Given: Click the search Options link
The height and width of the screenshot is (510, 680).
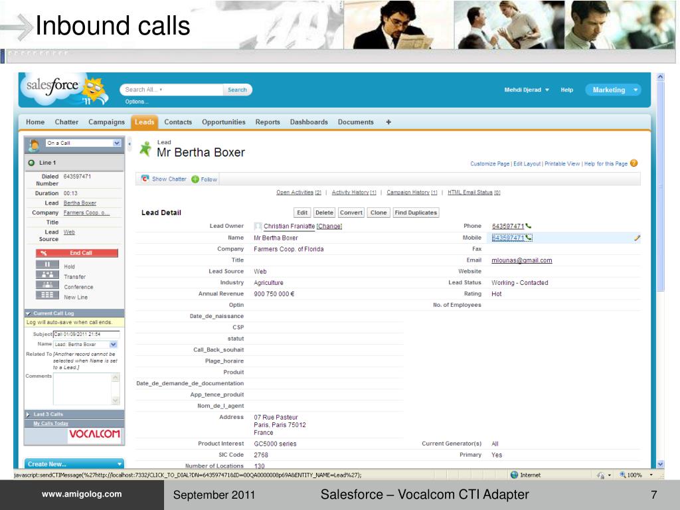Looking at the screenshot, I should click(x=137, y=102).
